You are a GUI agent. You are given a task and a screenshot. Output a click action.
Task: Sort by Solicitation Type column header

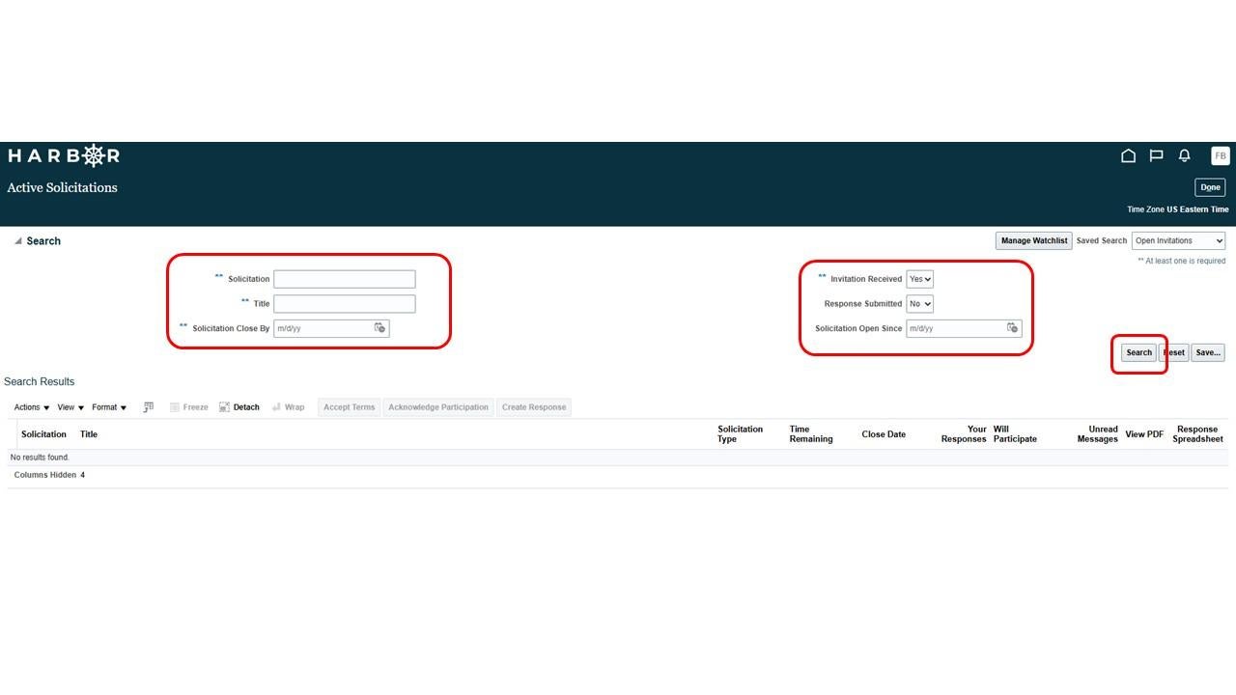pyautogui.click(x=741, y=434)
